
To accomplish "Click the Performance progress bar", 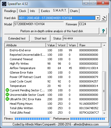I will (88, 119).
